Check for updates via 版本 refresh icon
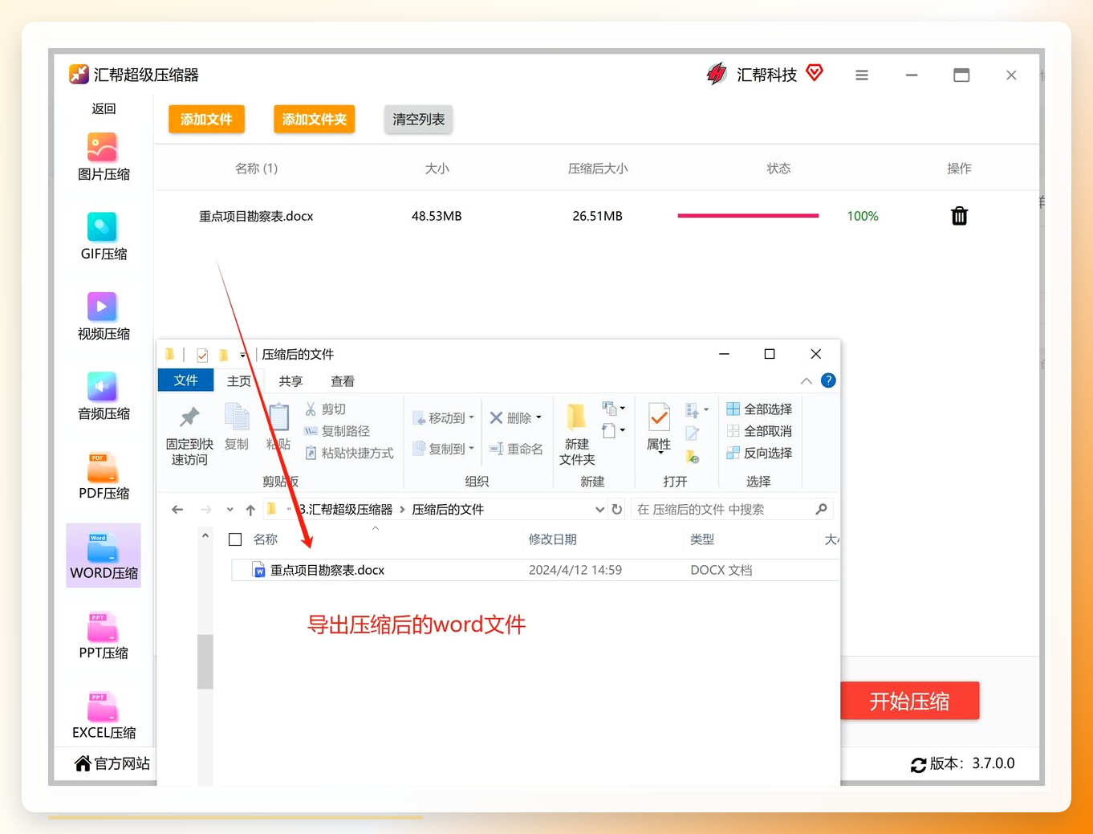The height and width of the screenshot is (834, 1093). (919, 765)
